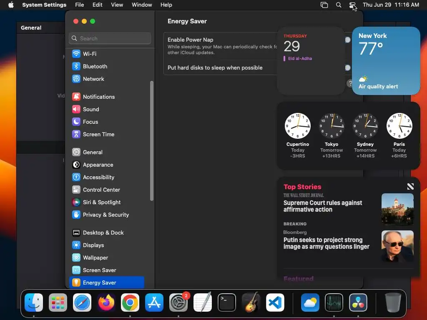Open the Window menu
The image size is (427, 320).
[x=142, y=5]
